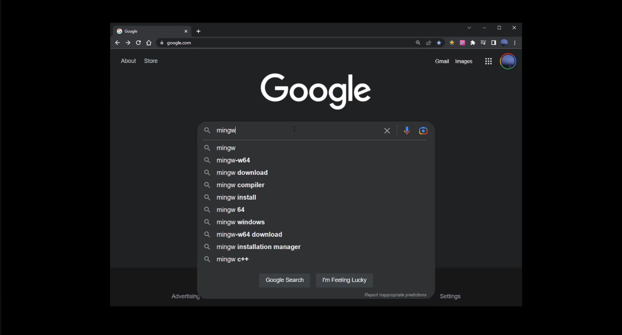Viewport: 622px width, 335px height.
Task: Select the "mingw compiler" suggestion
Action: point(240,185)
